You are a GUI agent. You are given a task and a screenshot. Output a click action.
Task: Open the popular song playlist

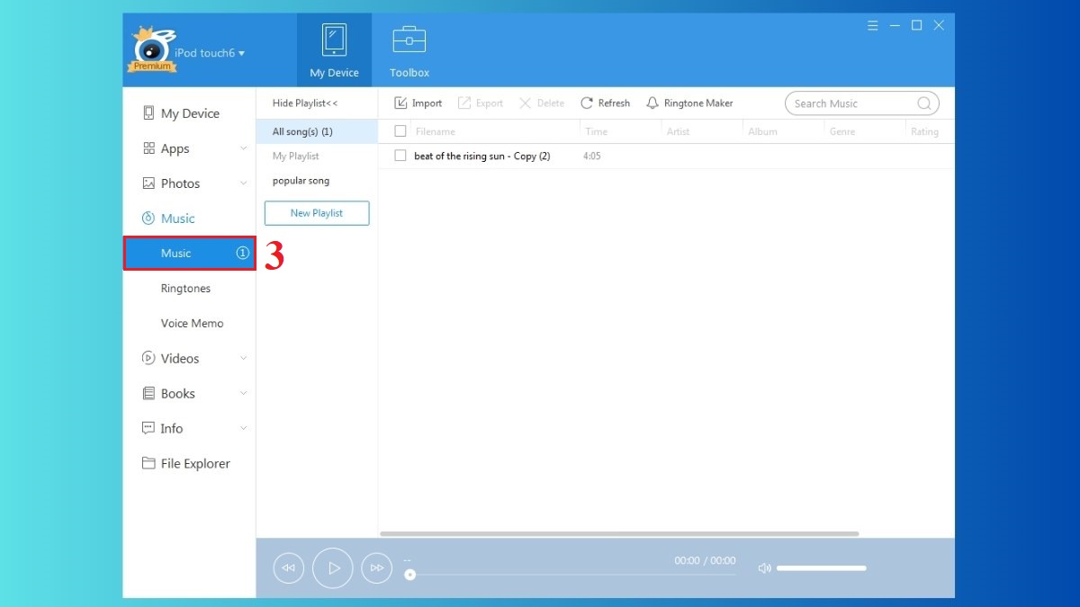click(x=301, y=181)
